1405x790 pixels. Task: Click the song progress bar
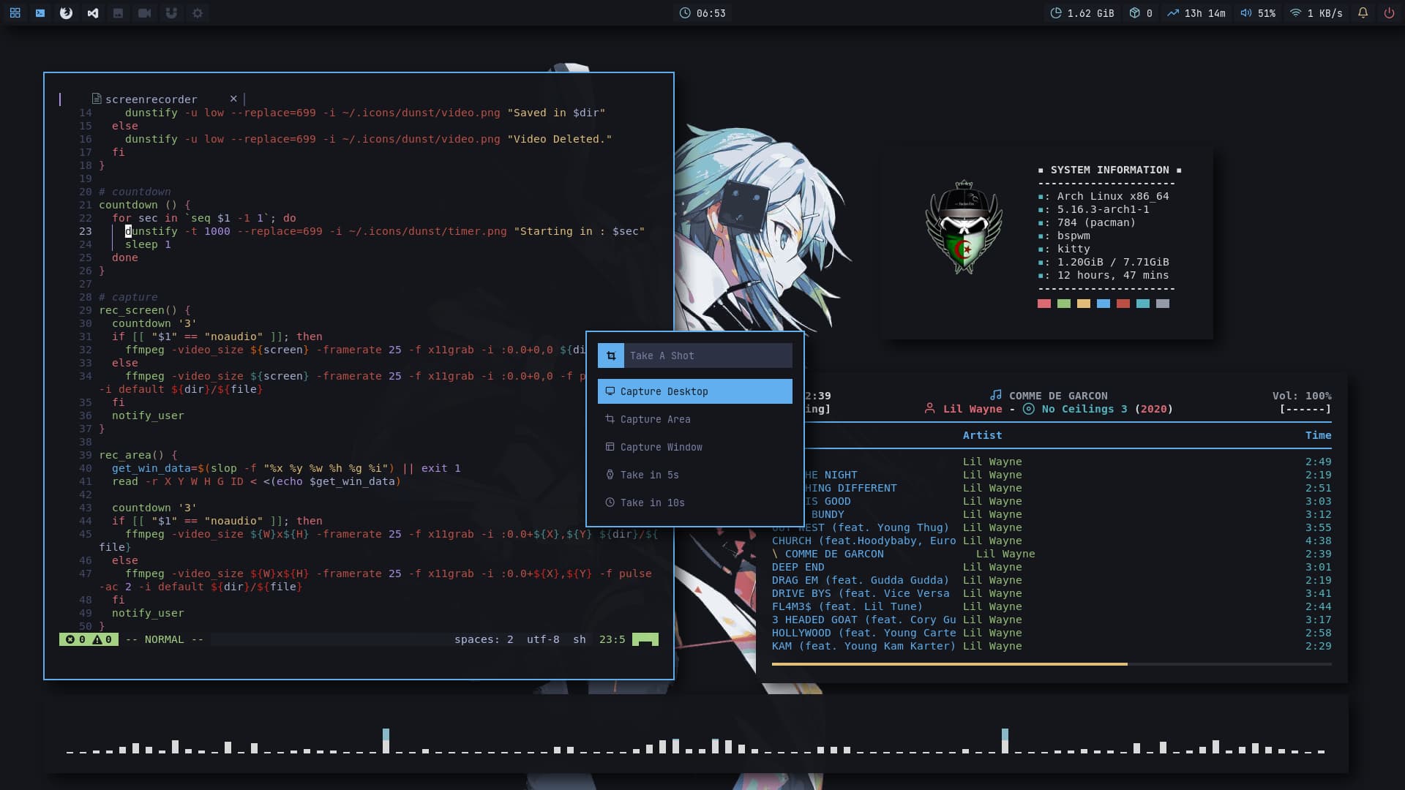pos(1051,664)
